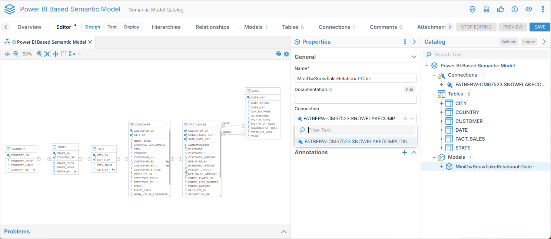Click the Validate button in Catalog
551x239 pixels.
[508, 42]
